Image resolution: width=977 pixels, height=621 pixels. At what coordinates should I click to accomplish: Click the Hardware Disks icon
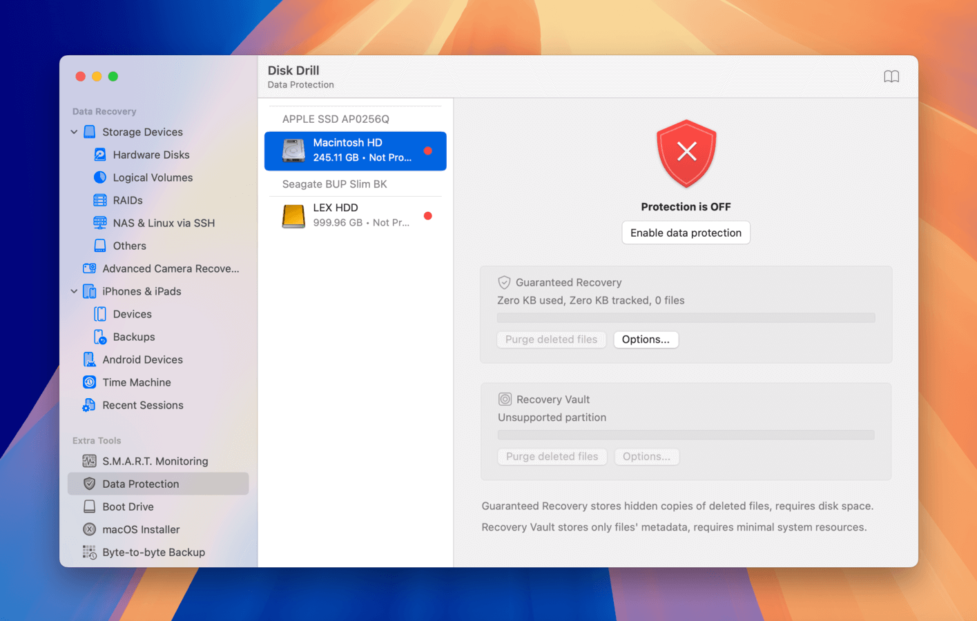100,155
